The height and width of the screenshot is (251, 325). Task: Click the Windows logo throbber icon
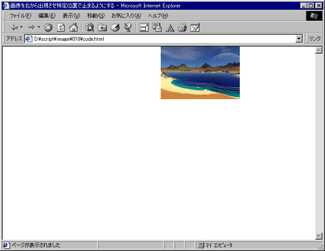pyautogui.click(x=314, y=16)
